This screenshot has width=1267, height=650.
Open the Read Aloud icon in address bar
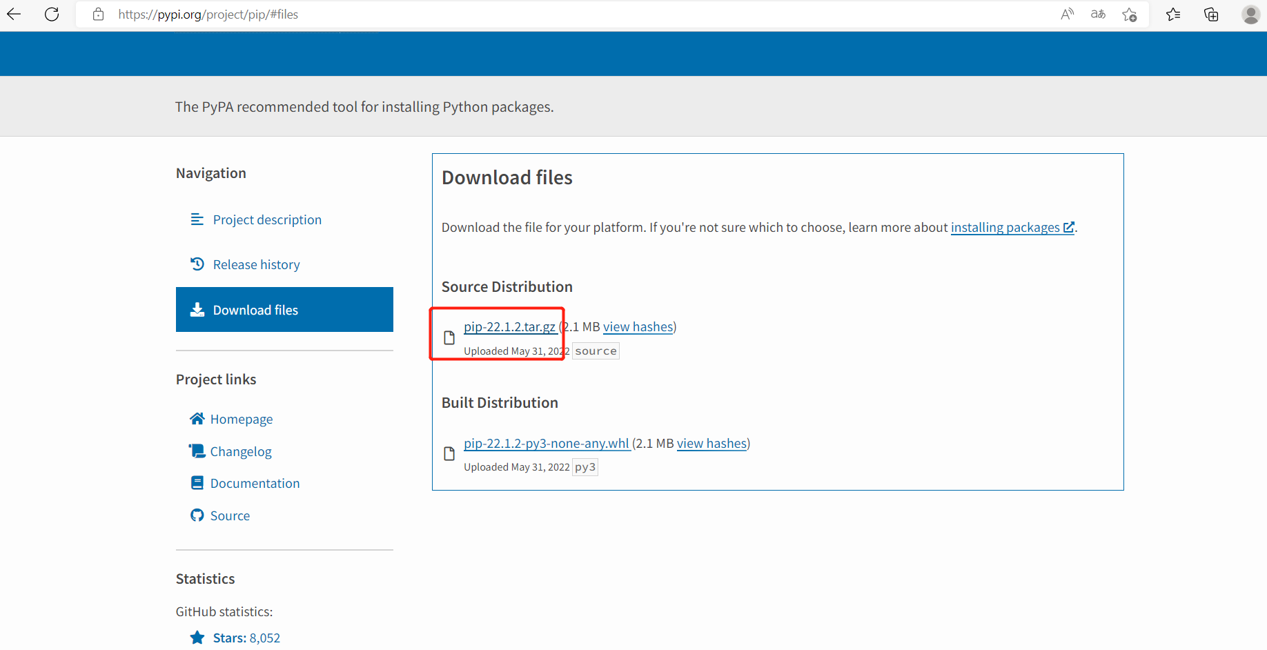click(1067, 14)
